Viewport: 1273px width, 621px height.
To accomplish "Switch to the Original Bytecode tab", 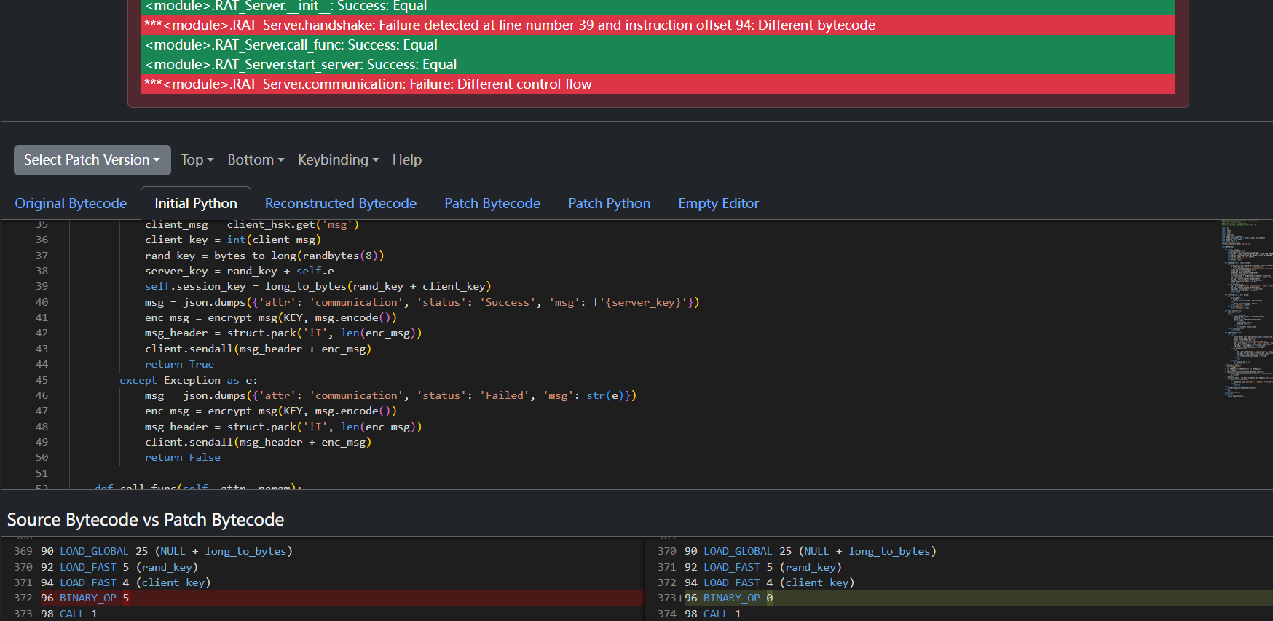I will click(x=71, y=204).
